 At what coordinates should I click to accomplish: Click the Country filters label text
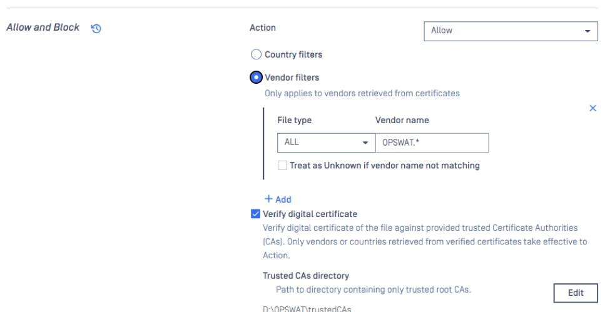tap(293, 55)
